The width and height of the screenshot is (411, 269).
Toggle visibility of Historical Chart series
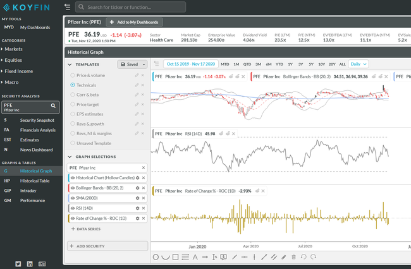pyautogui.click(x=73, y=177)
